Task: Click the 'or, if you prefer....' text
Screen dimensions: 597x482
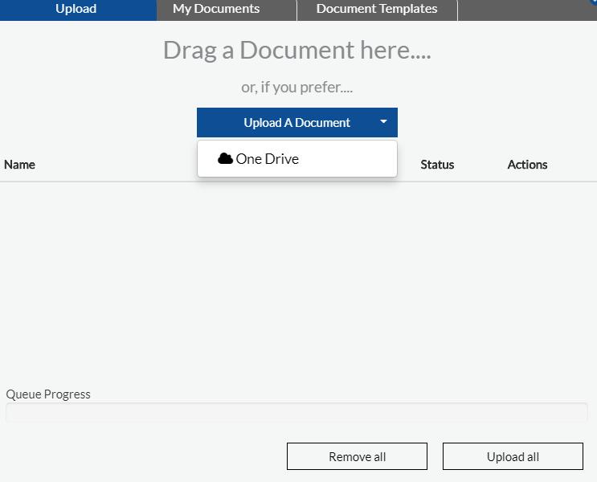Action: point(297,88)
